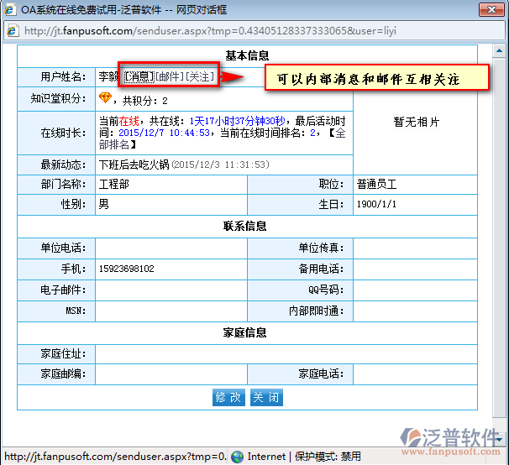The image size is (509, 465).
Task: Click the 暂无相片 photo placeholder
Action: coord(416,122)
